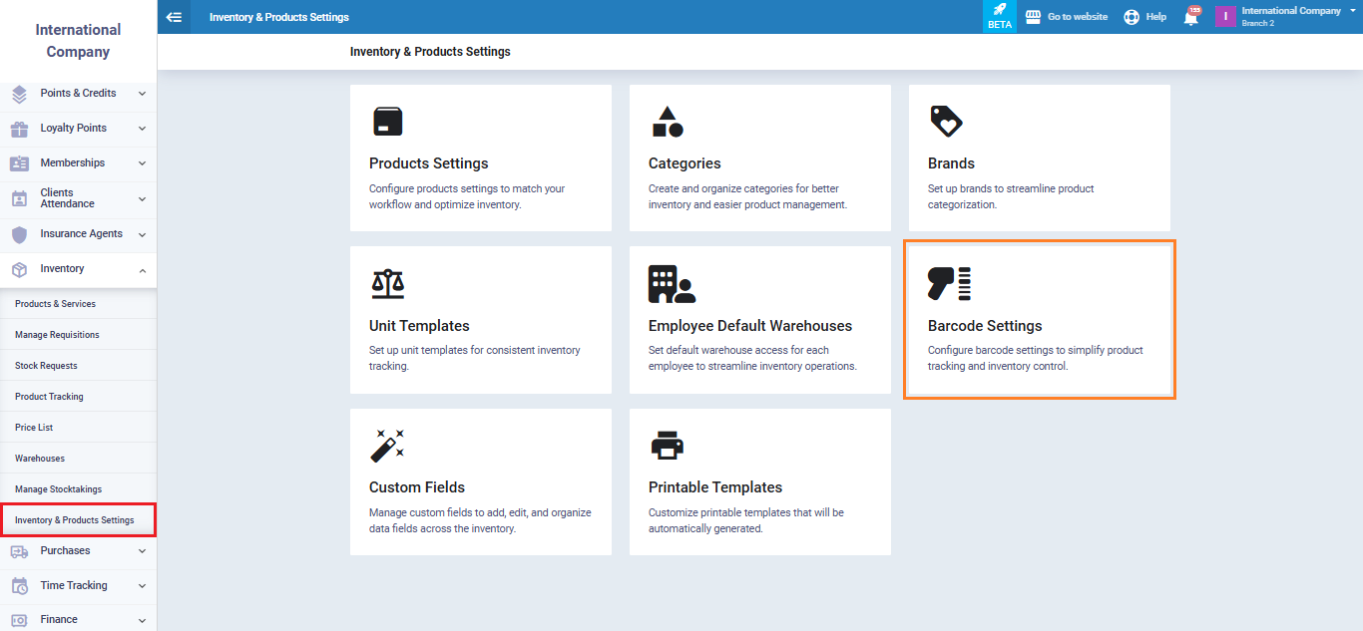The width and height of the screenshot is (1363, 631).
Task: Click the Barcode Settings scanner icon
Action: pos(949,284)
